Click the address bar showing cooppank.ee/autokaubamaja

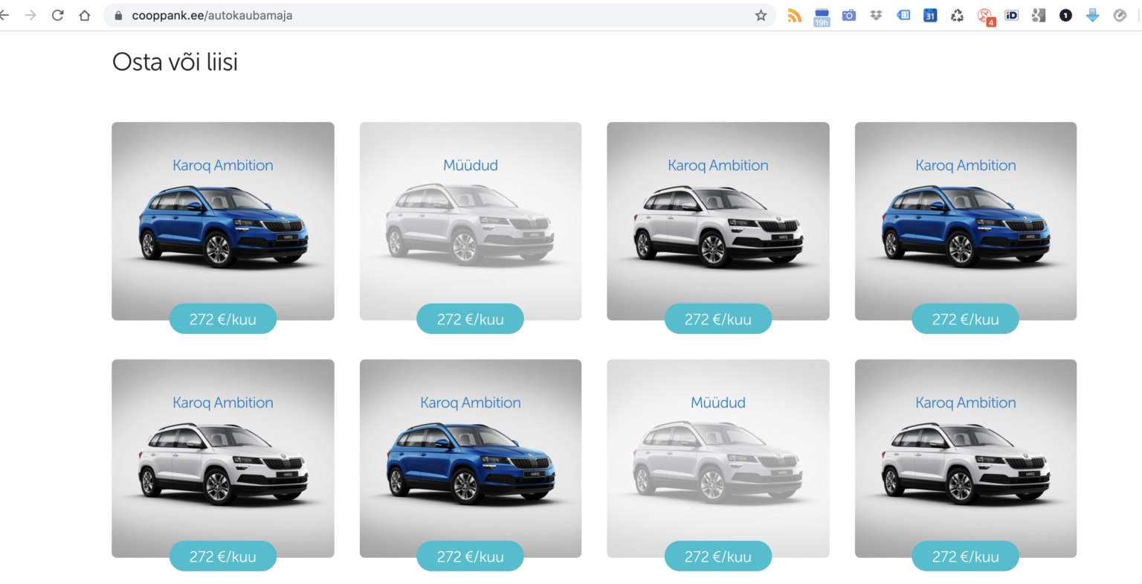439,16
